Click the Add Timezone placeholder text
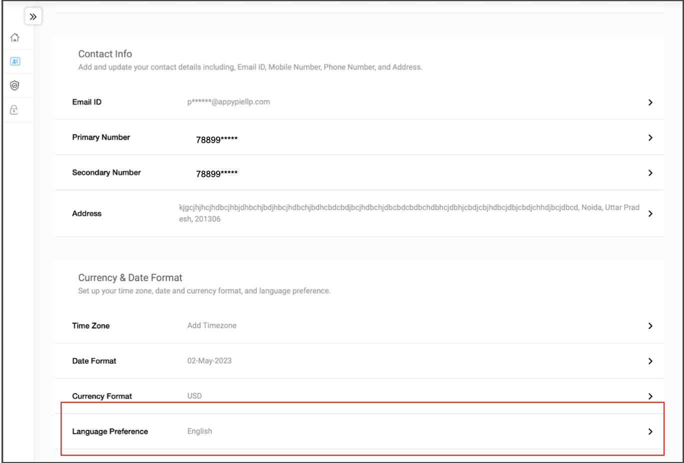Screen dimensions: 684x463 point(212,325)
